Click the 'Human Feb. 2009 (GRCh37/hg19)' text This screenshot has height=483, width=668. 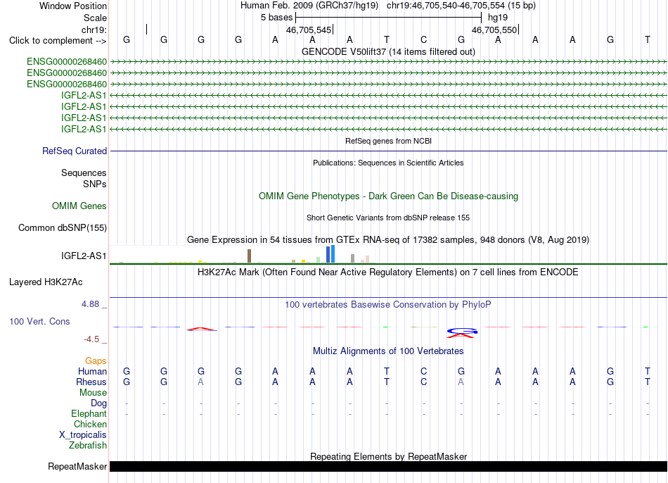click(x=309, y=6)
